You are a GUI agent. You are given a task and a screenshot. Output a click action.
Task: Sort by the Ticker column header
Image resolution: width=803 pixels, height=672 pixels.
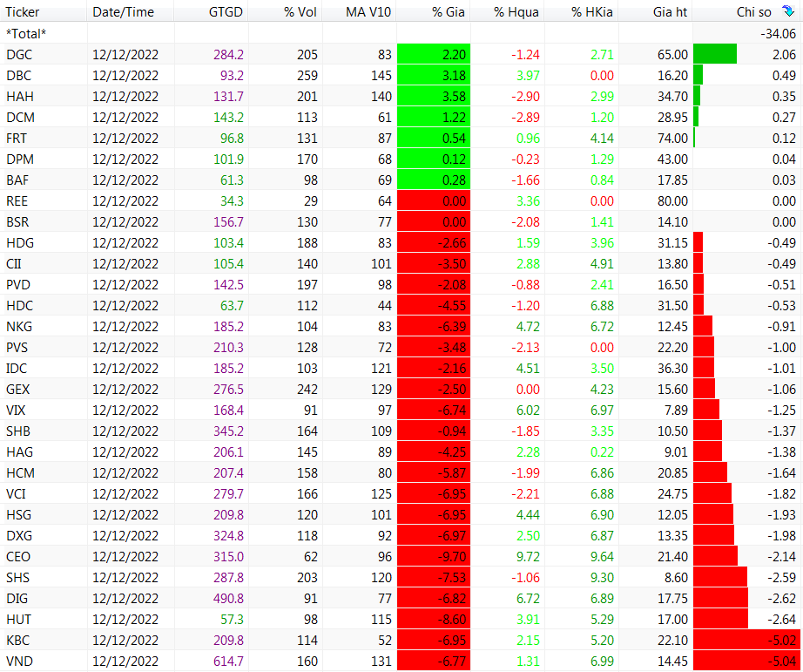23,12
